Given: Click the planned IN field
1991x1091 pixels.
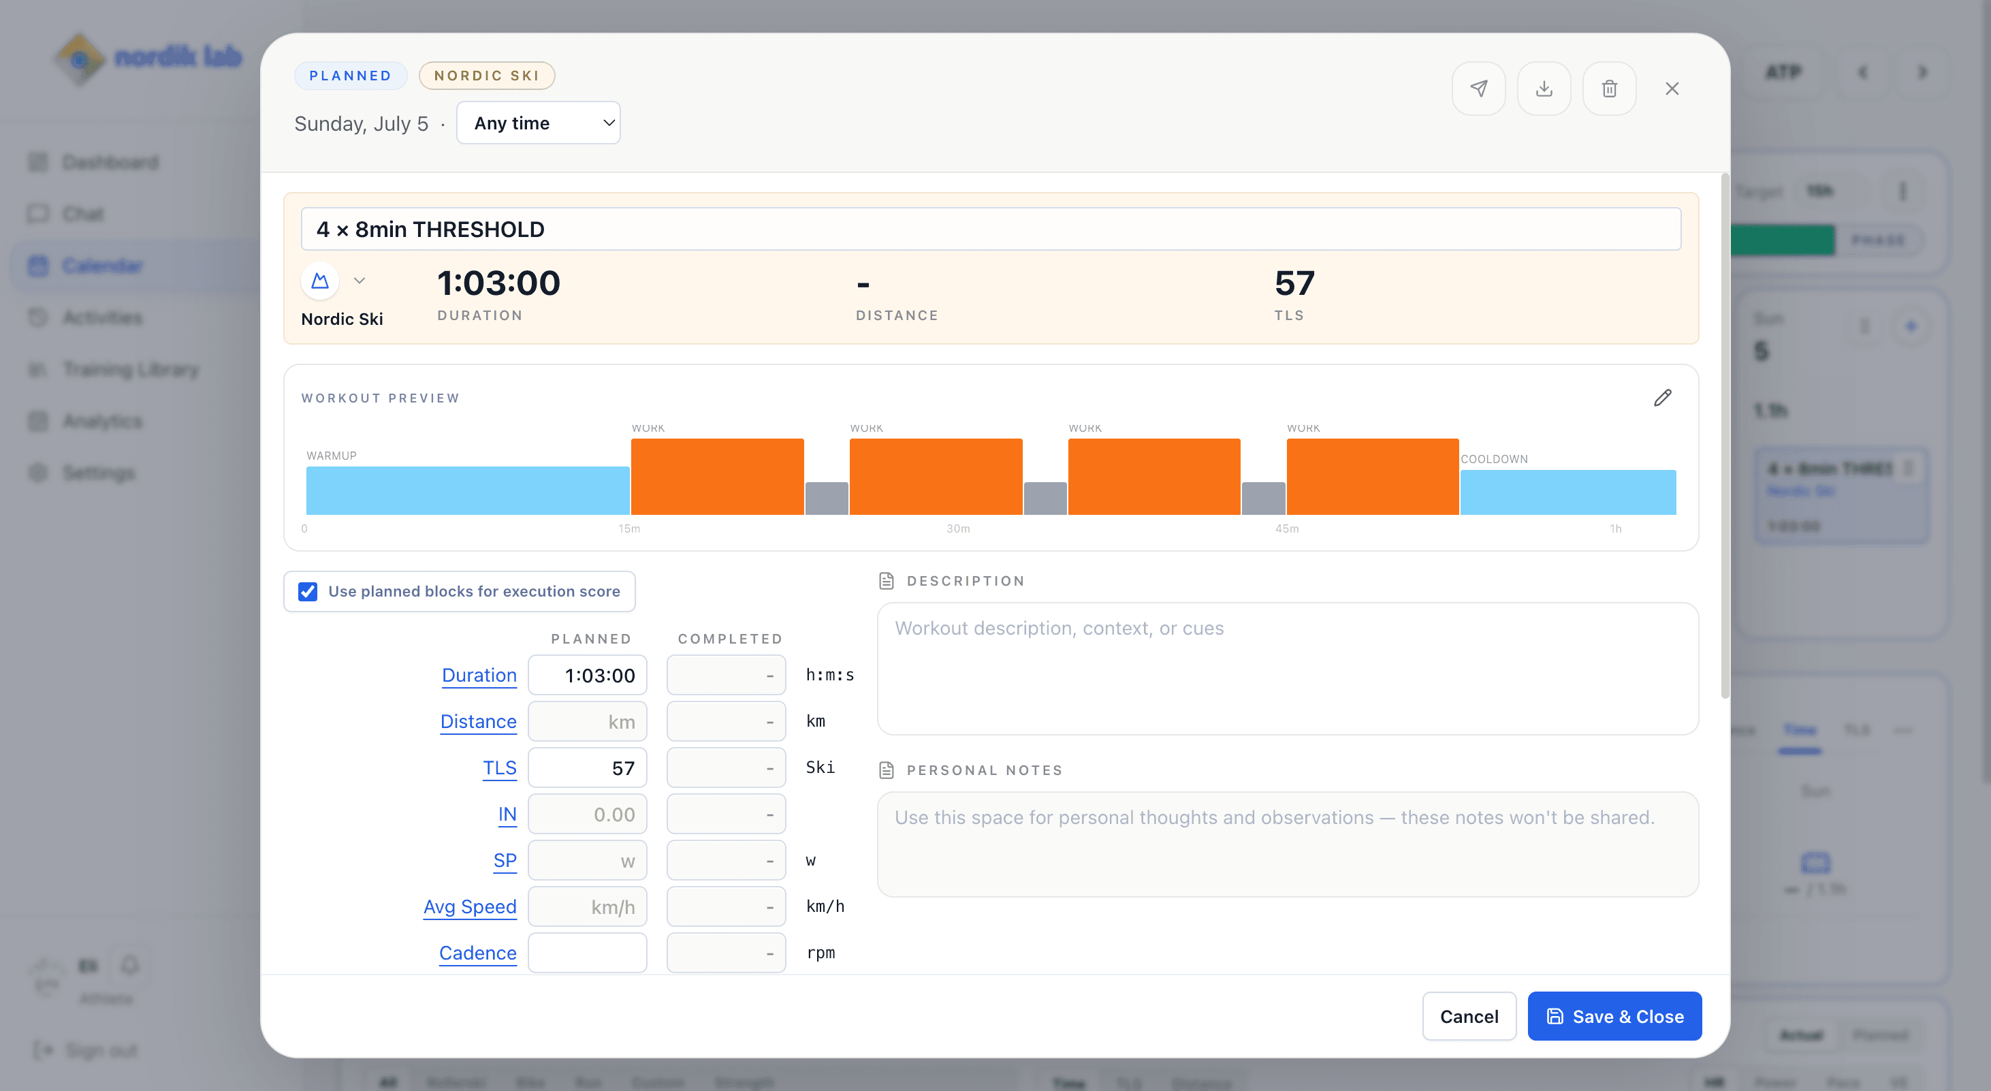Looking at the screenshot, I should point(588,815).
